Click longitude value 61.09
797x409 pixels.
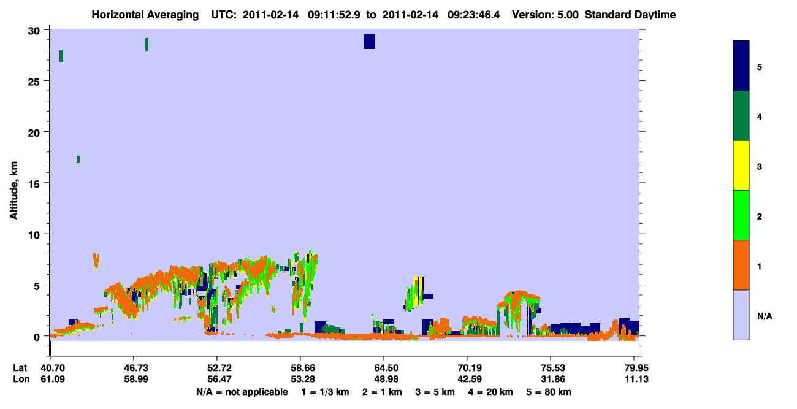click(x=52, y=379)
